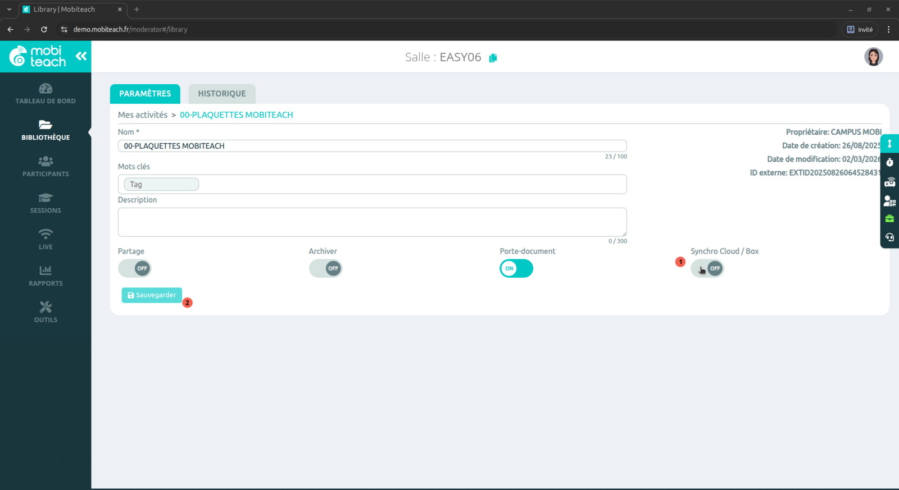Image resolution: width=899 pixels, height=490 pixels.
Task: Open the user profile avatar
Action: (x=873, y=57)
